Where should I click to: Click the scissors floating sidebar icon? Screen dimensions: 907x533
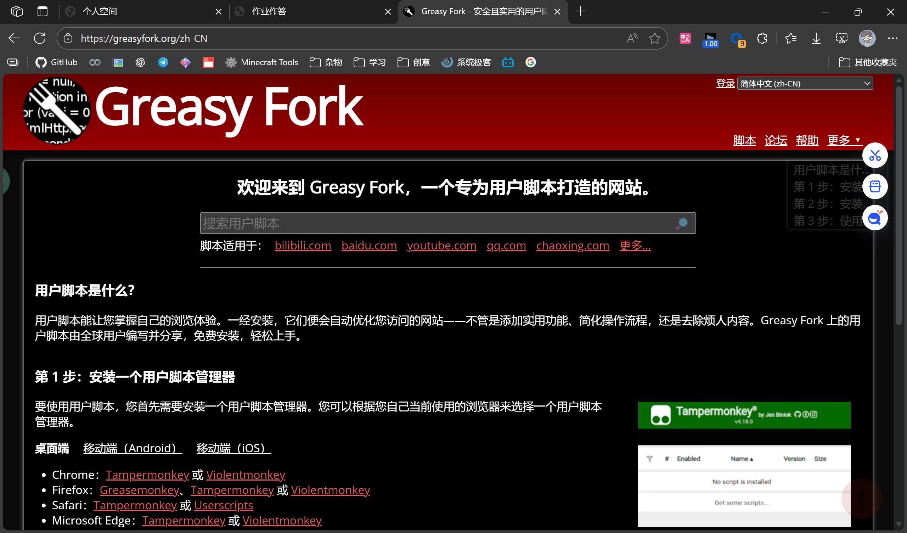tap(875, 156)
